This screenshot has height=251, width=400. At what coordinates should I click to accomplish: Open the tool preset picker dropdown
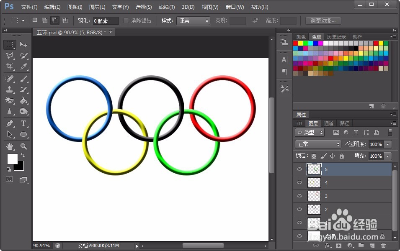tap(23, 20)
